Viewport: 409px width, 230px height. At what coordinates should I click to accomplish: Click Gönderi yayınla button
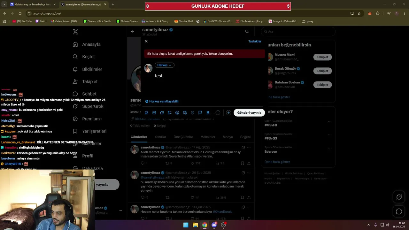249,112
